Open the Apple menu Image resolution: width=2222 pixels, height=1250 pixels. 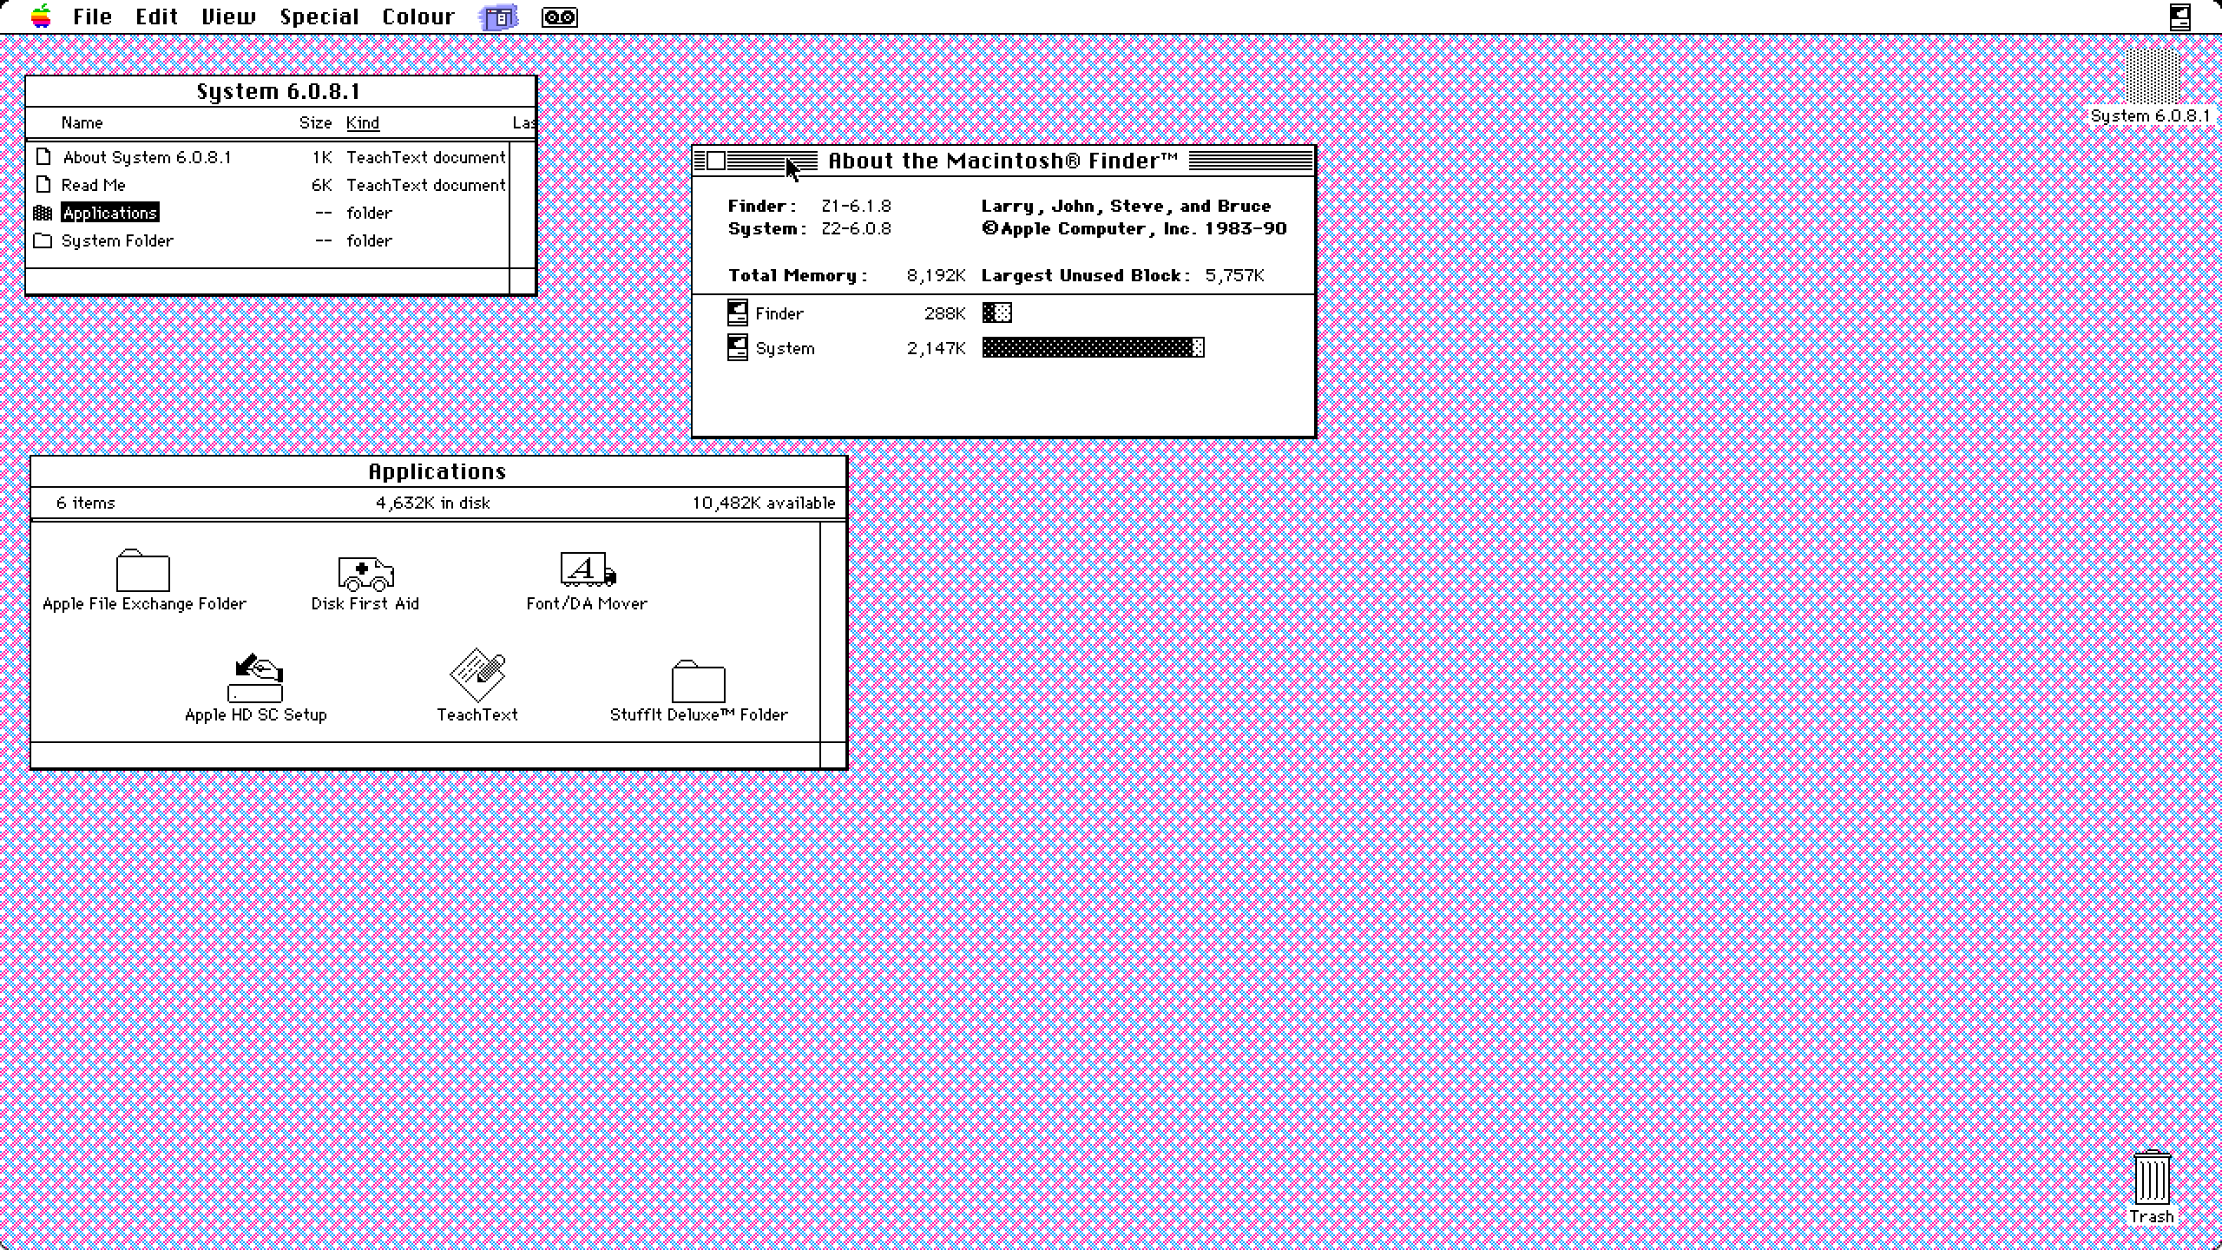39,16
